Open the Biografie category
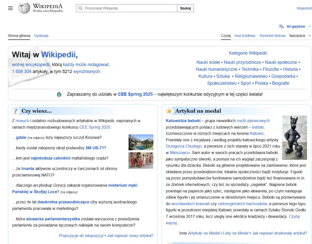Screen dimensions: 312x244 [281, 83]
